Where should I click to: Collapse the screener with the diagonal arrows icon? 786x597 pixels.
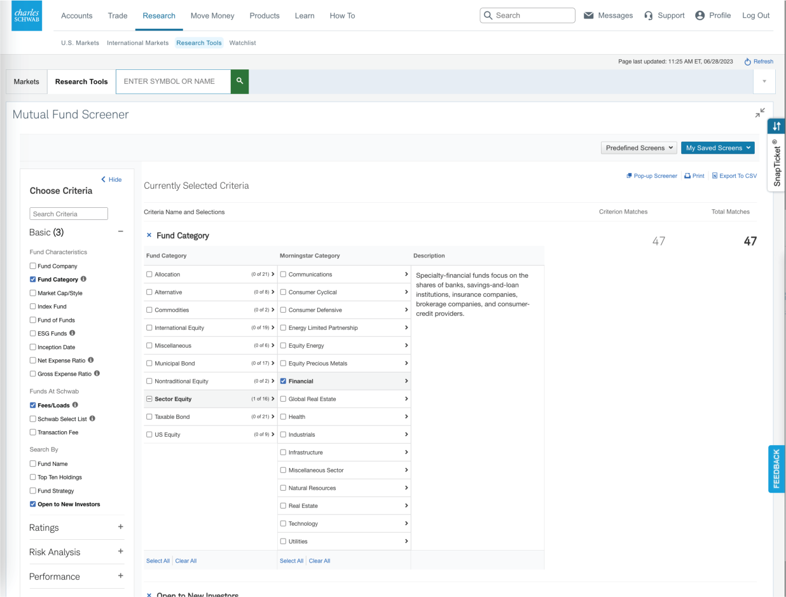pyautogui.click(x=760, y=113)
